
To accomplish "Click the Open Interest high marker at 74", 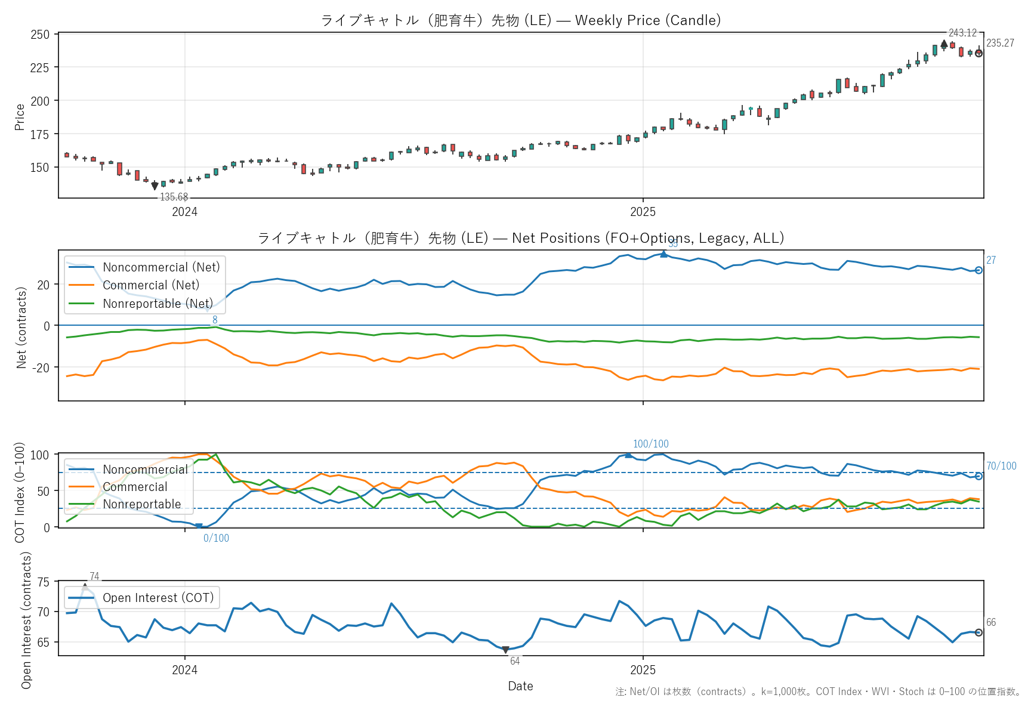I will (85, 587).
